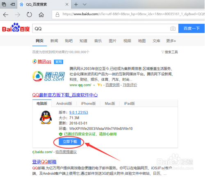Click the tabs set-aside icon at top left
Image resolution: width=205 pixels, height=178 pixels.
point(4,5)
